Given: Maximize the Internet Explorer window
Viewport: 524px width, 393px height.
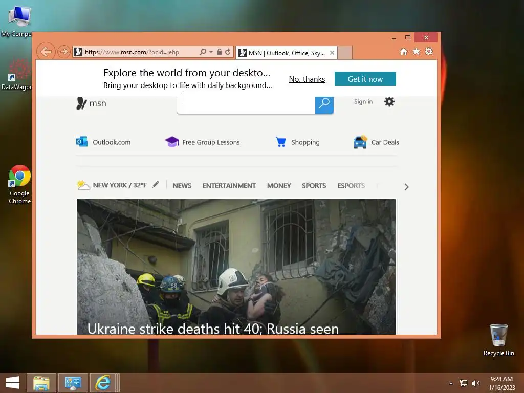Looking at the screenshot, I should coord(408,37).
